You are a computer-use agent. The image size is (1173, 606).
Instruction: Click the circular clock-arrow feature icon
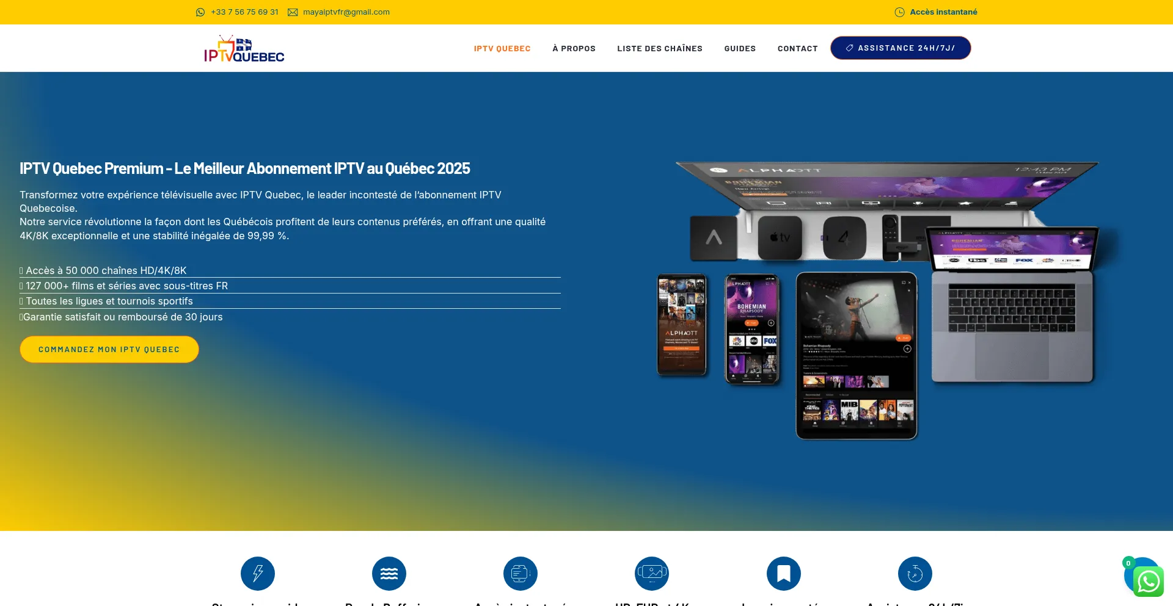(x=915, y=574)
